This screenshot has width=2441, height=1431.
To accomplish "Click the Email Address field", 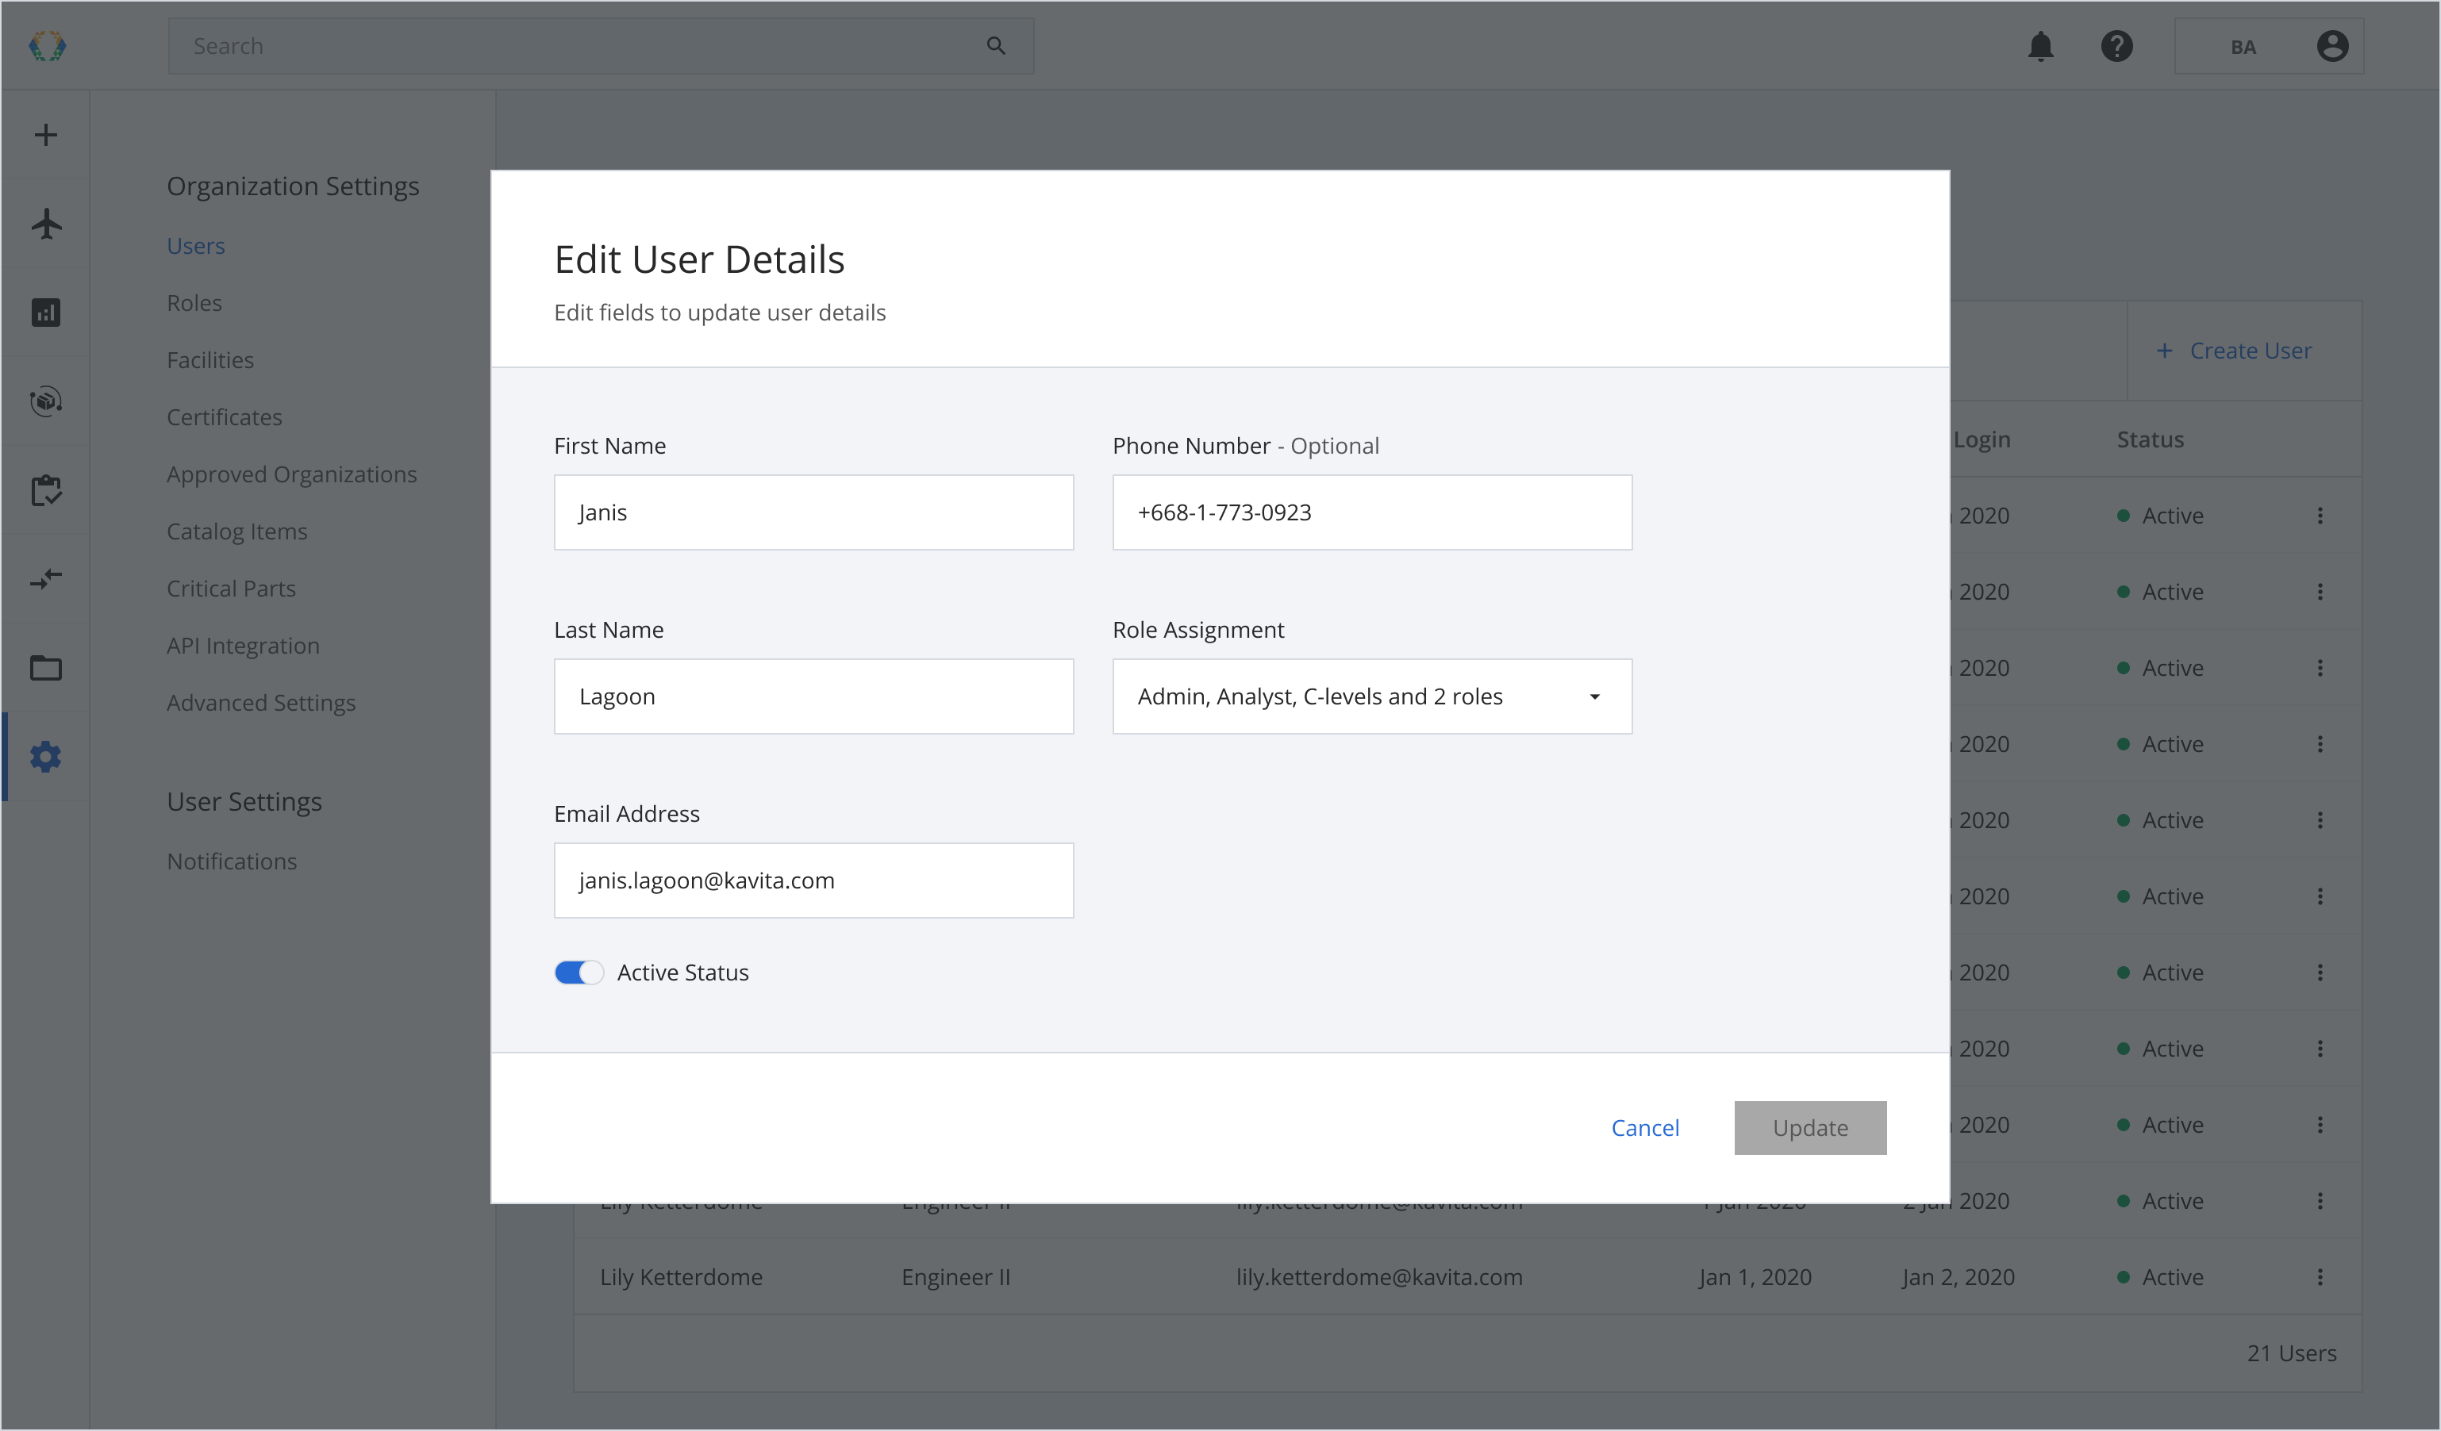I will 813,880.
